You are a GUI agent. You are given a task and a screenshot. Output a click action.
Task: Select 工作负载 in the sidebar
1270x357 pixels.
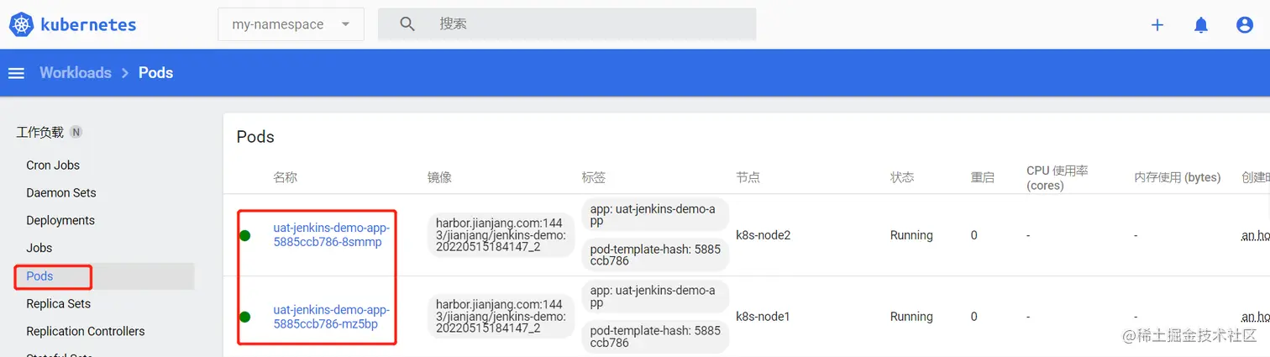tap(39, 132)
